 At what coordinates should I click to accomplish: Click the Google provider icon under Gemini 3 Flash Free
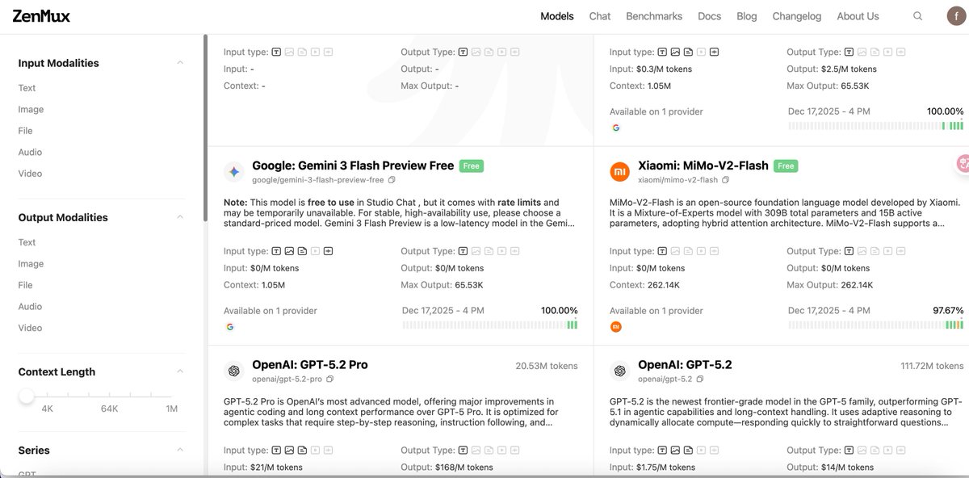click(230, 327)
